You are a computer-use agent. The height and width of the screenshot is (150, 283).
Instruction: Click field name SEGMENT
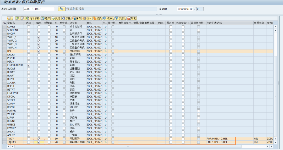[13, 30]
